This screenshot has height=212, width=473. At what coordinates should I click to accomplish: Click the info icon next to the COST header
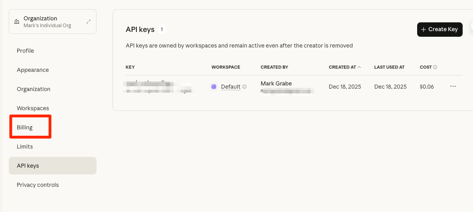coord(435,67)
